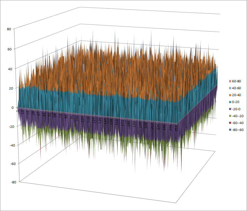Click horizontal axis label 253
This screenshot has width=247, height=211.
coord(176,128)
